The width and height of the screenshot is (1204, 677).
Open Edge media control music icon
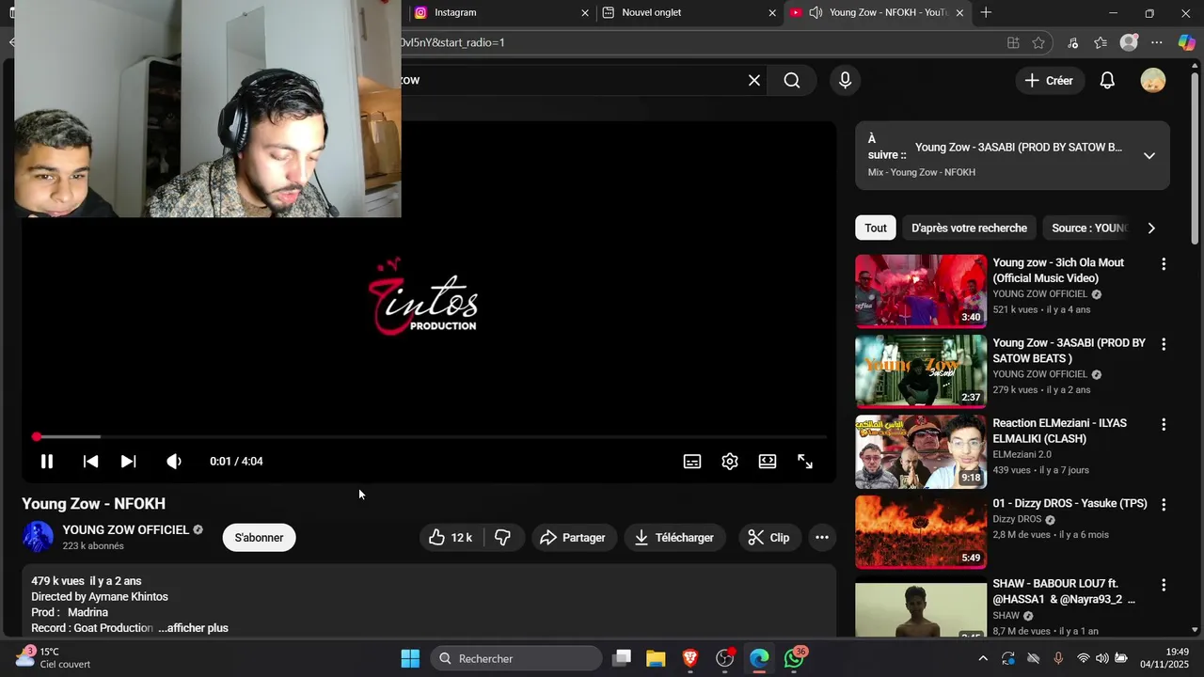1073,42
